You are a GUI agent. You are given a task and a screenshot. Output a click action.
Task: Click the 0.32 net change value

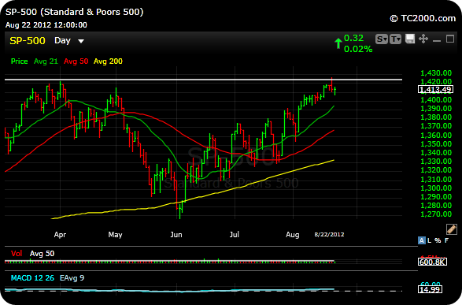[354, 38]
